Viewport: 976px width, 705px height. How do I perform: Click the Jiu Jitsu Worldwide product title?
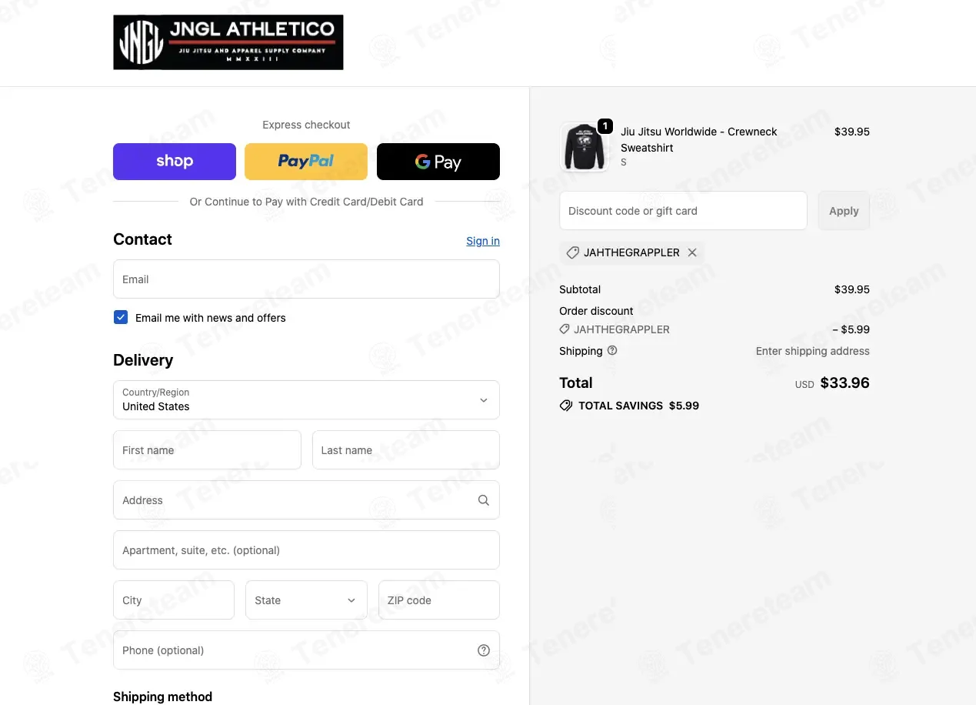point(699,139)
